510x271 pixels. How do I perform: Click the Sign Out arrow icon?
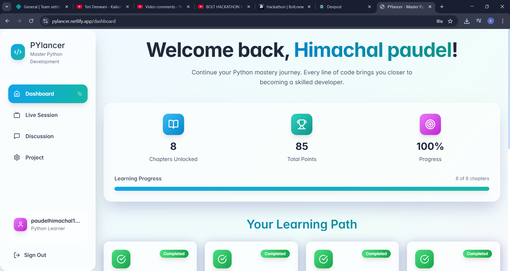(17, 255)
